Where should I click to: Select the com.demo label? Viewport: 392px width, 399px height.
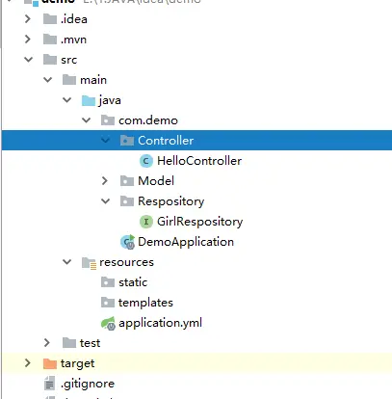point(148,120)
